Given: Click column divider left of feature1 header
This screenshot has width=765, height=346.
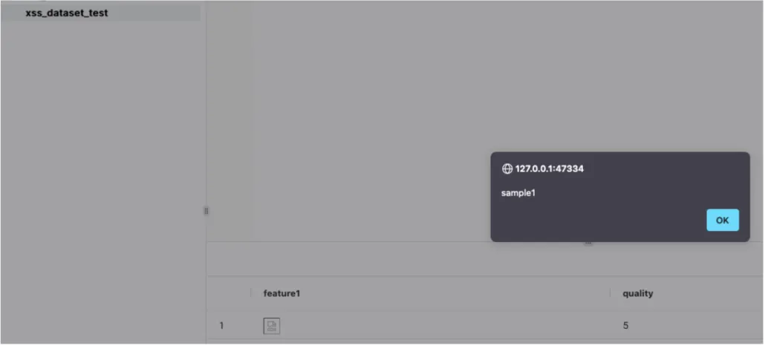Looking at the screenshot, I should [x=251, y=293].
